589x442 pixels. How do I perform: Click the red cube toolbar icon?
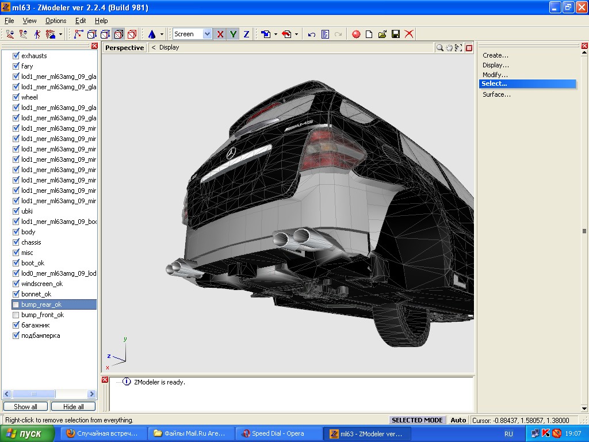pos(132,34)
